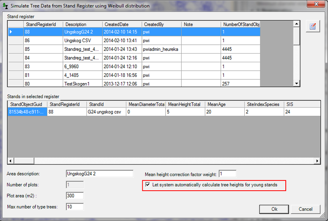Sort by CreatedDate column header
Screen dimensions: 328x221
point(121,25)
